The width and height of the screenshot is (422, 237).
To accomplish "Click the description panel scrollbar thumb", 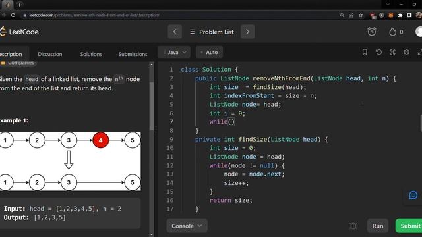I will pos(152,106).
